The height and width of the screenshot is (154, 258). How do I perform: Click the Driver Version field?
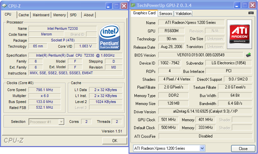point(205,111)
